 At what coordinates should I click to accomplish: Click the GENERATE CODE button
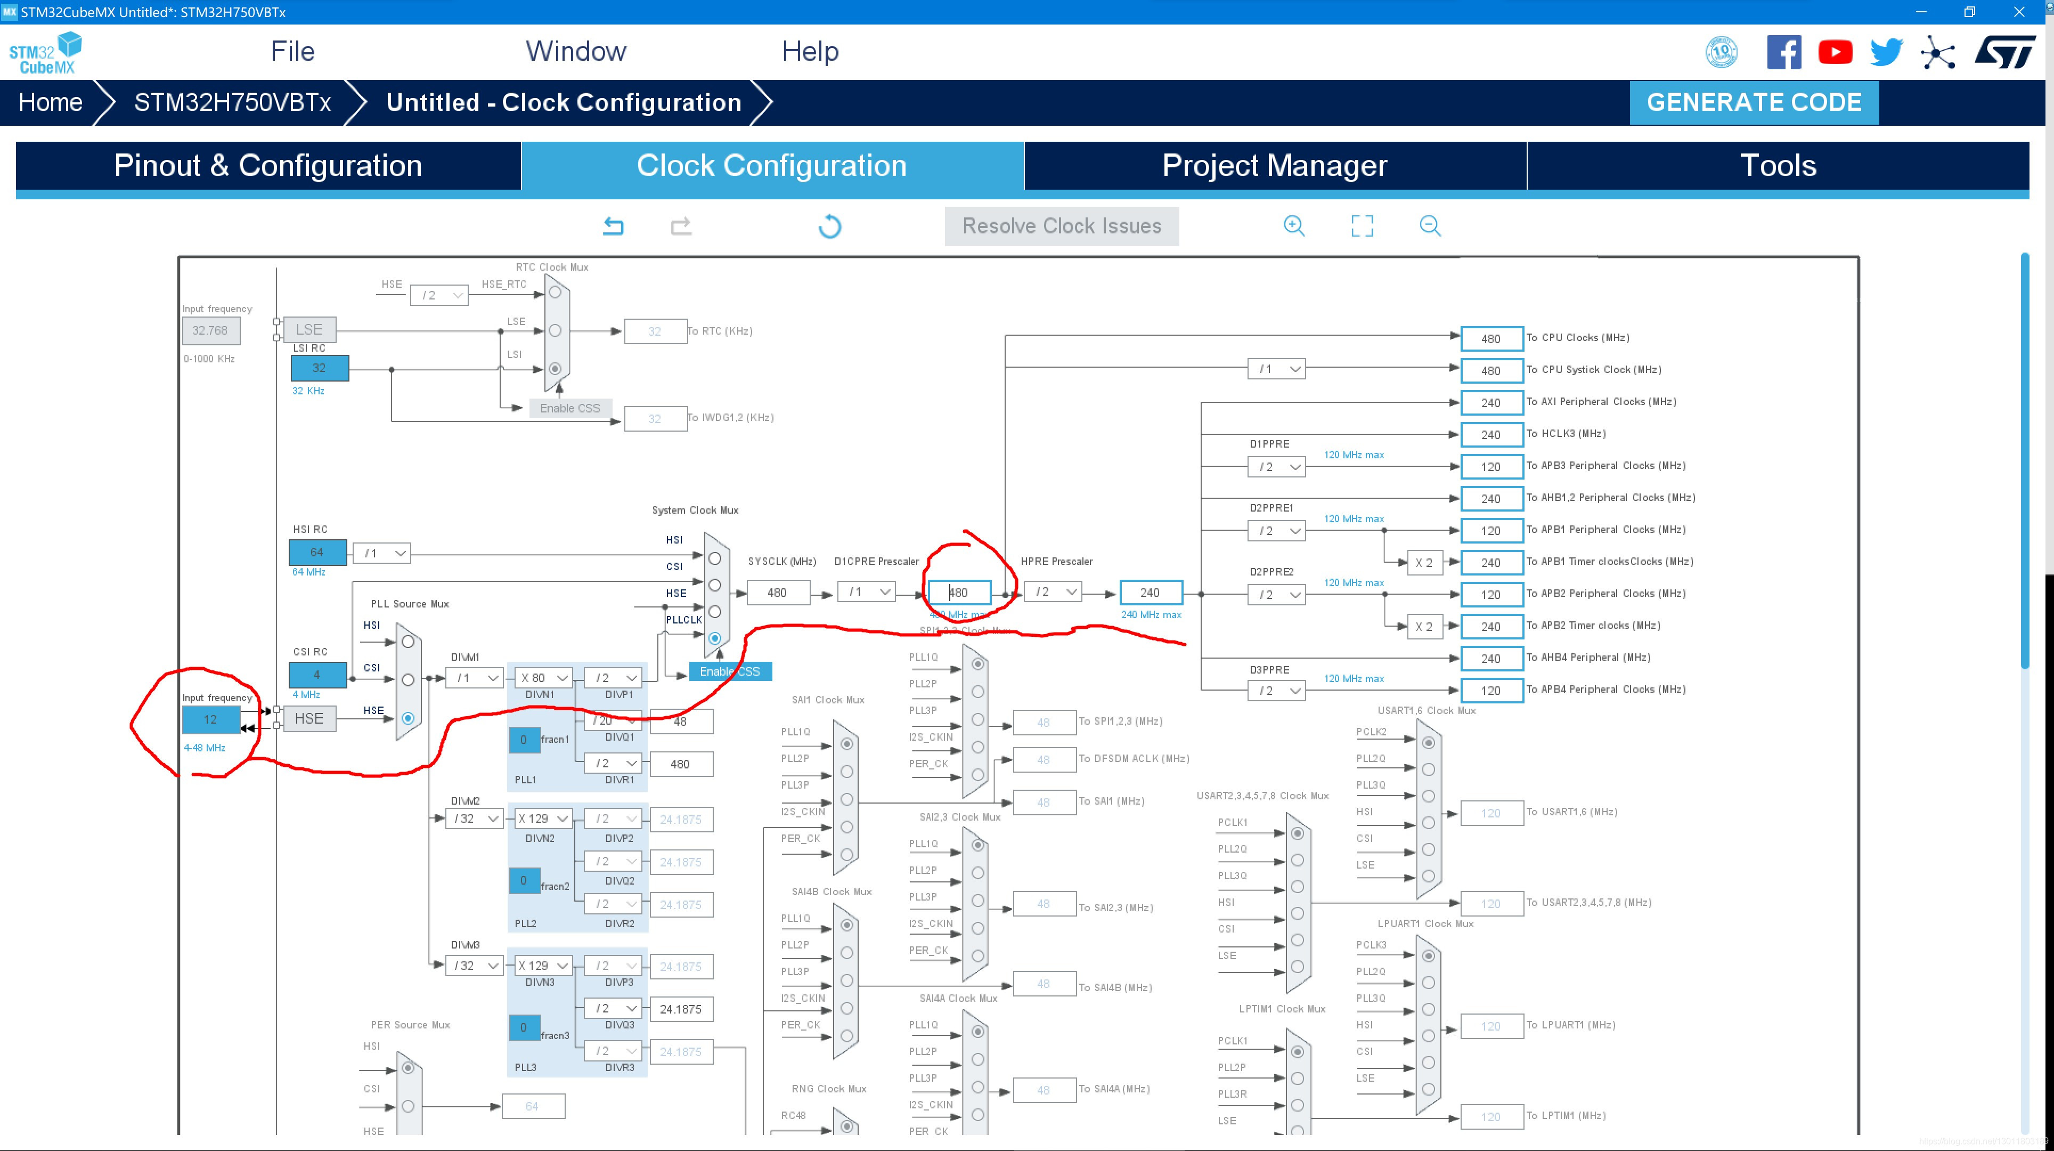point(1754,102)
